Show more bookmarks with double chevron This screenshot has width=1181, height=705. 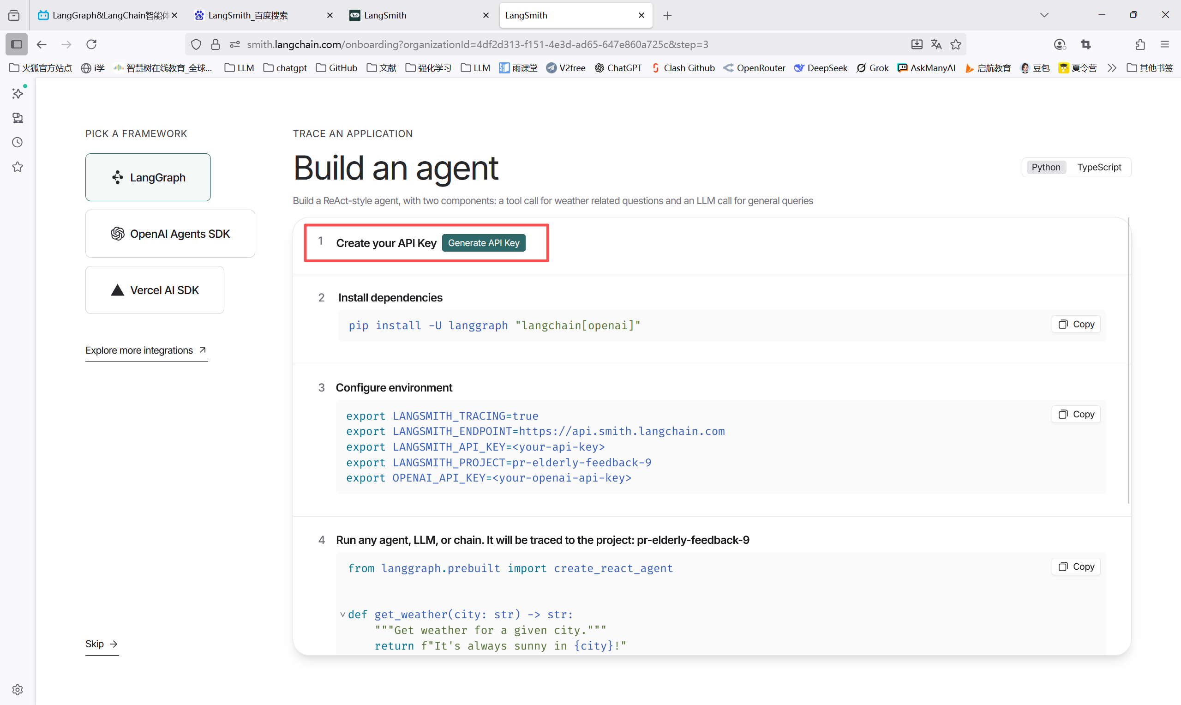pyautogui.click(x=1112, y=68)
